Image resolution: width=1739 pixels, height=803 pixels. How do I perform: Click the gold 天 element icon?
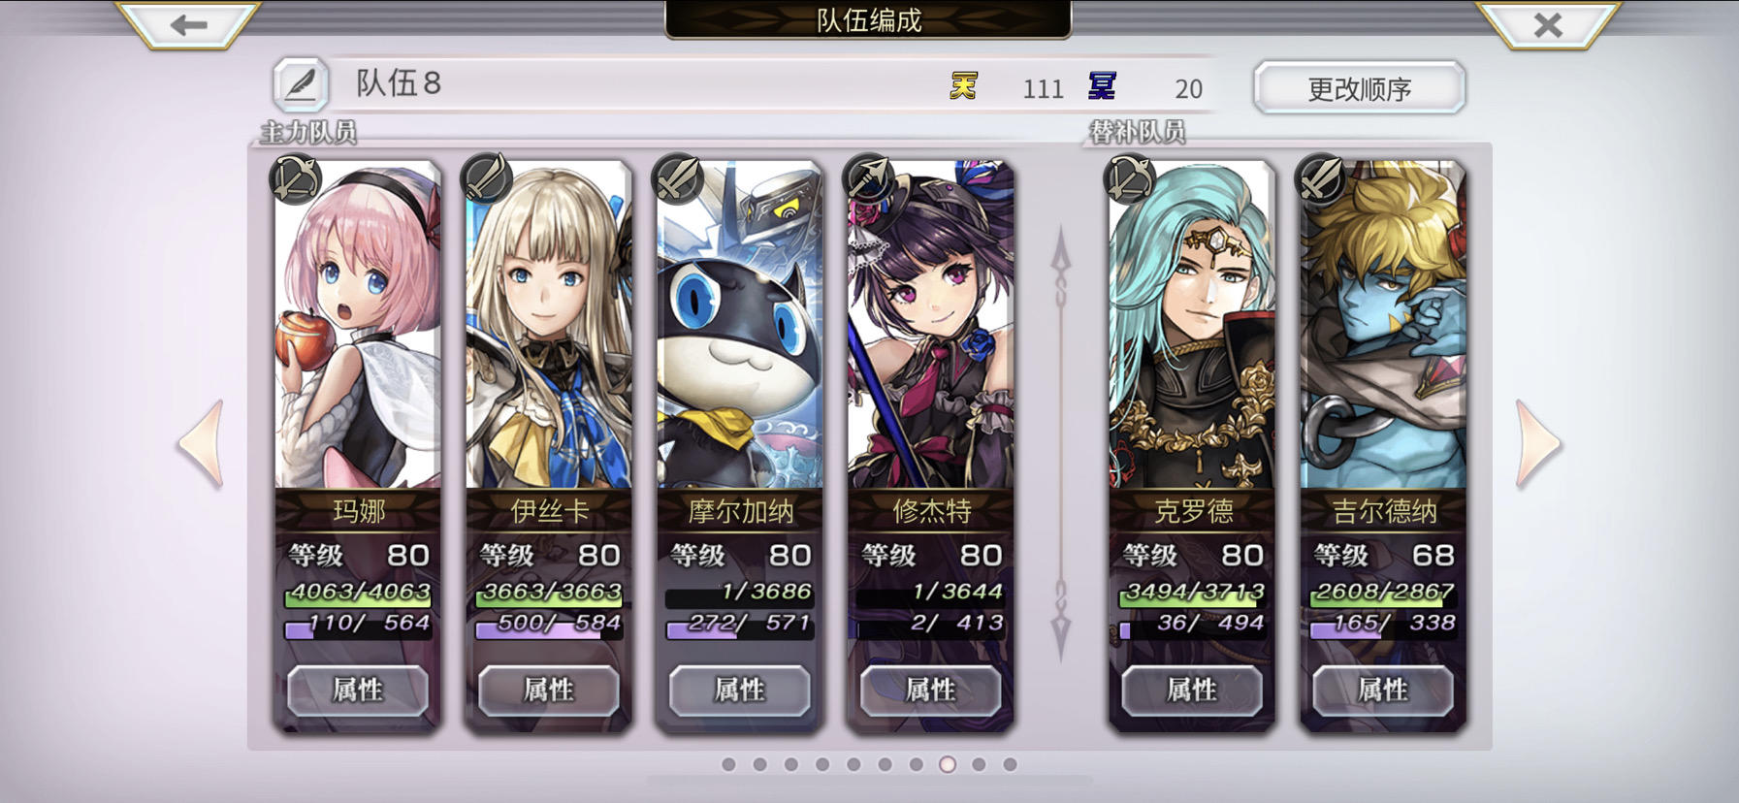[x=963, y=87]
